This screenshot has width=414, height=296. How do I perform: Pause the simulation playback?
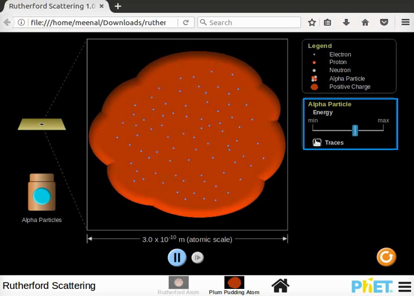tap(177, 258)
